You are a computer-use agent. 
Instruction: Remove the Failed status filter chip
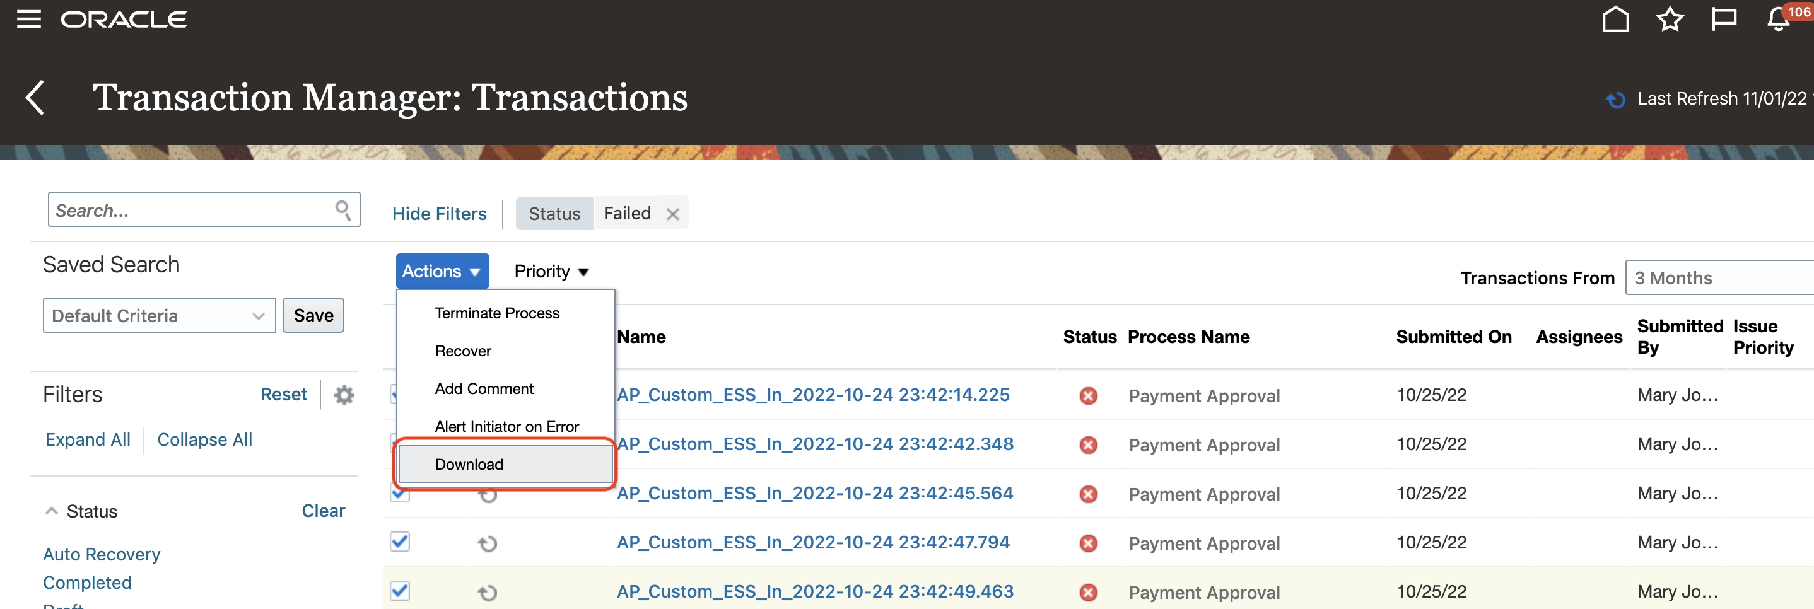coord(672,214)
